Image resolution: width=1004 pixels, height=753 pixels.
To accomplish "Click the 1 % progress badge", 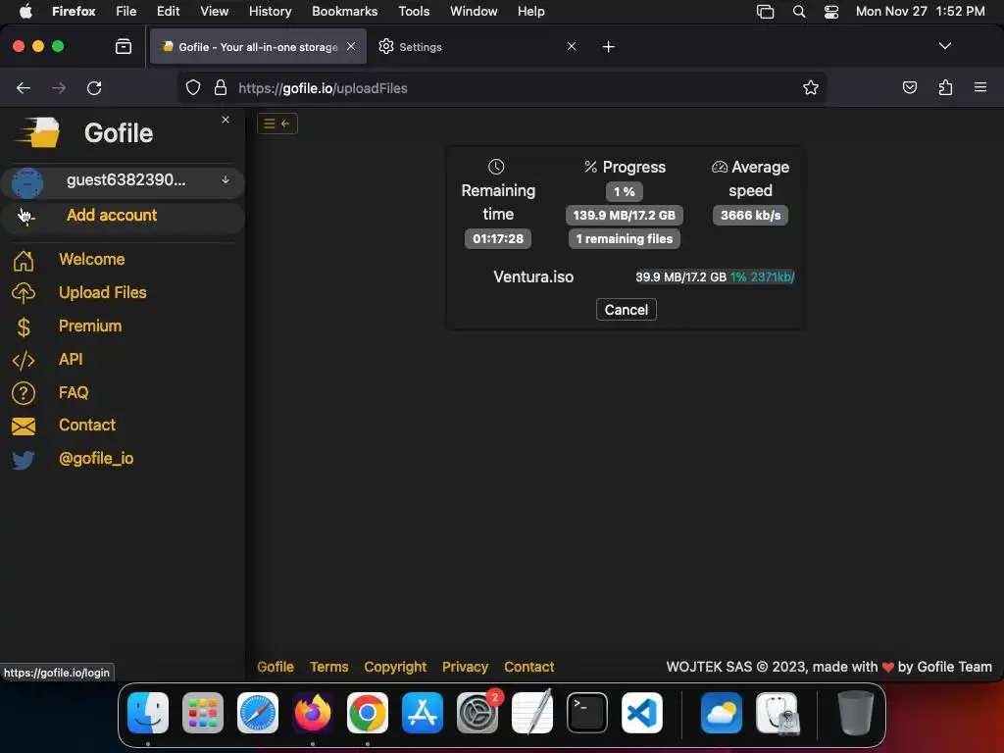I will pyautogui.click(x=625, y=191).
